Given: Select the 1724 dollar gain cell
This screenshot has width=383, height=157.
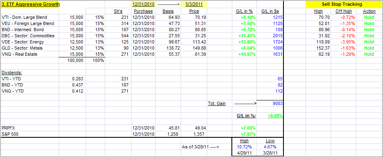Looking at the screenshot, I should point(270,42).
